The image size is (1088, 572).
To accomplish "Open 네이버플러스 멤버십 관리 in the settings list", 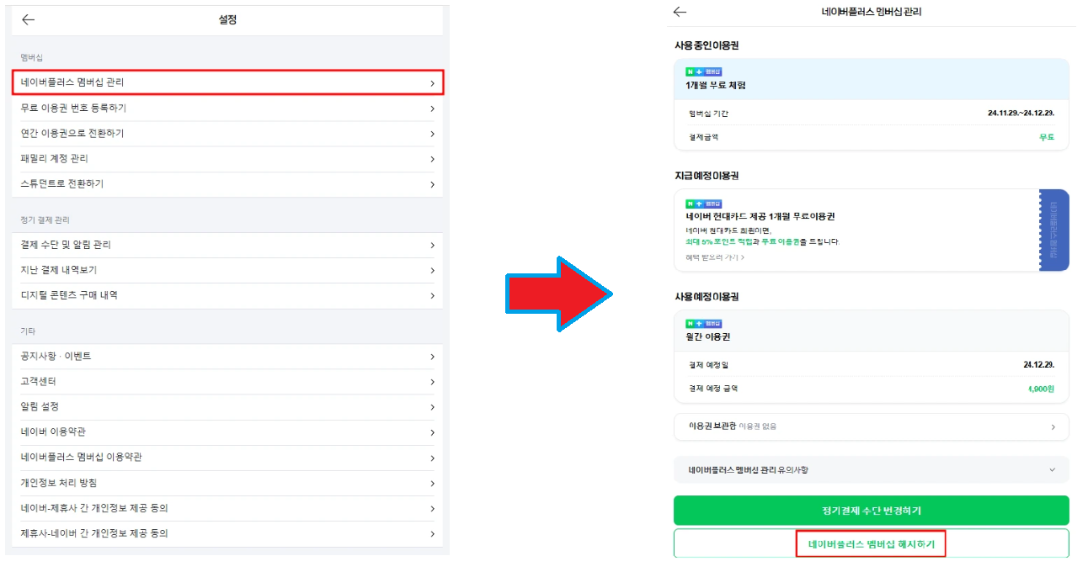I will coord(227,82).
